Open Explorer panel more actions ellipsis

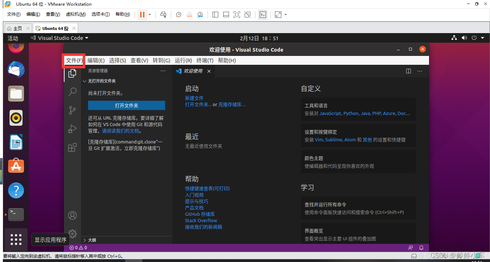click(163, 71)
